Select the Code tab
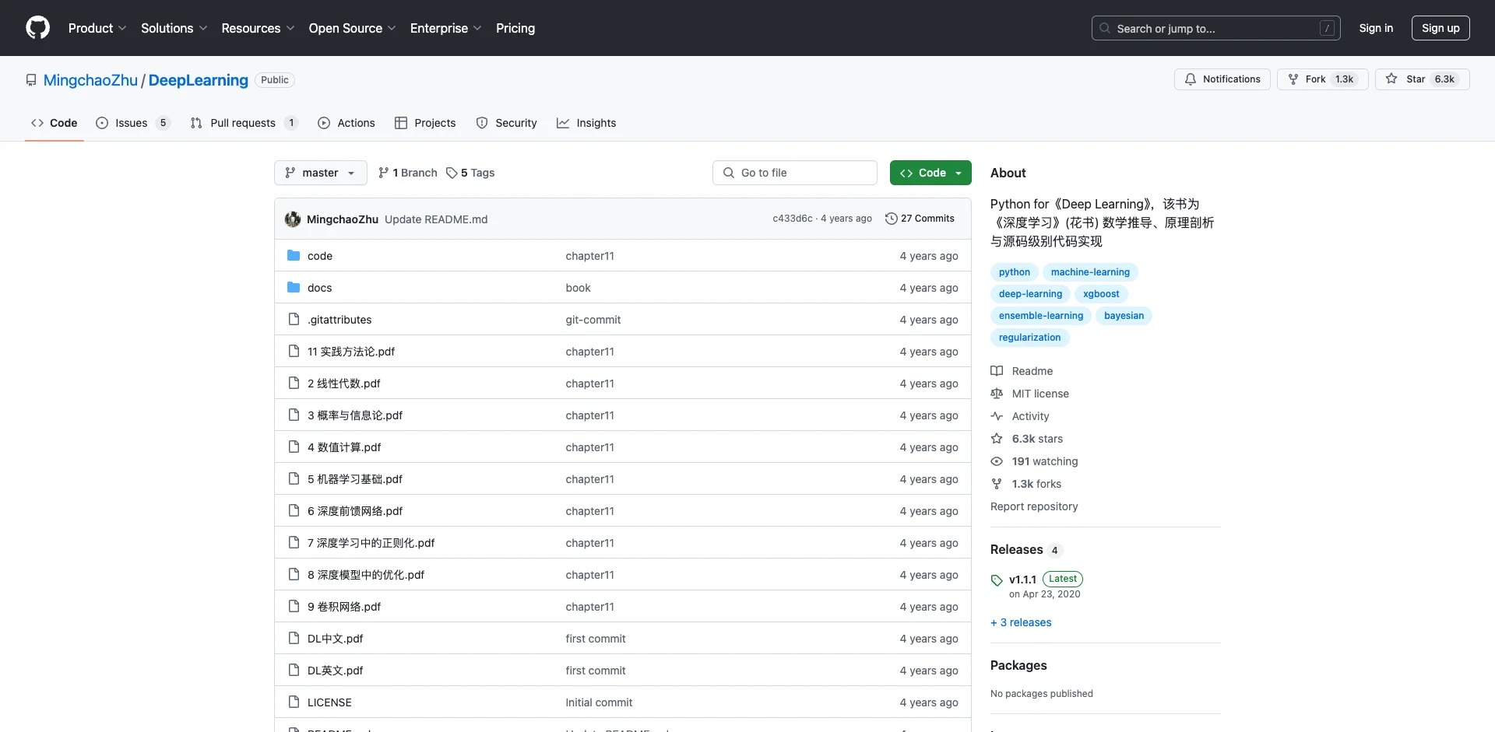Image resolution: width=1495 pixels, height=732 pixels. click(x=55, y=123)
